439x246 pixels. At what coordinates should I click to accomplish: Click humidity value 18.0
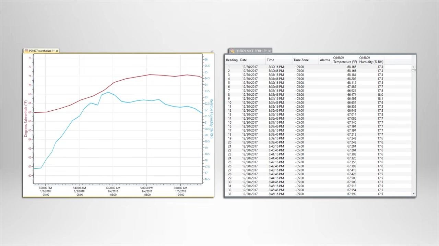click(380, 95)
